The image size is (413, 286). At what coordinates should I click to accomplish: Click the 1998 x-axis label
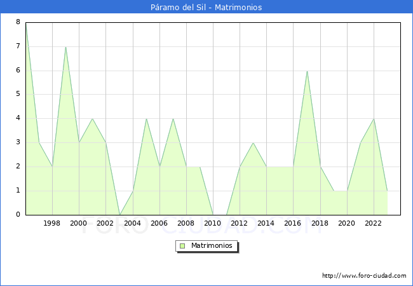tap(51, 223)
